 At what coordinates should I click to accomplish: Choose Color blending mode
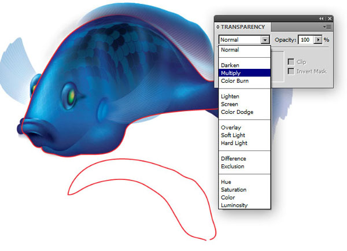(x=245, y=197)
